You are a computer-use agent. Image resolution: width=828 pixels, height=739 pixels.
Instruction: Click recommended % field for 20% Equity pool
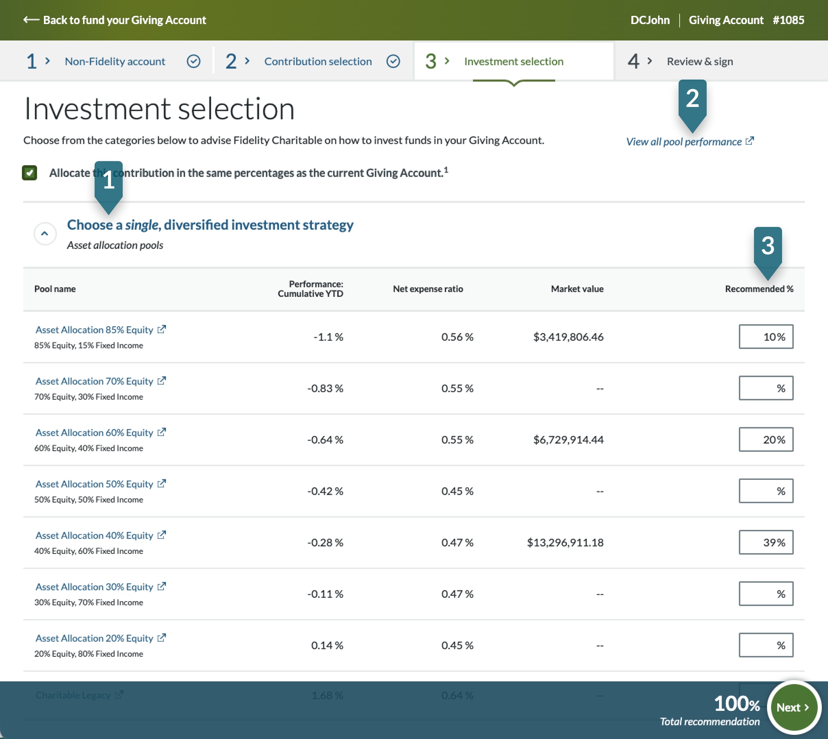point(766,645)
